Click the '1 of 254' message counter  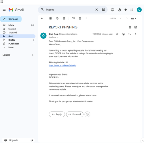click(113, 18)
